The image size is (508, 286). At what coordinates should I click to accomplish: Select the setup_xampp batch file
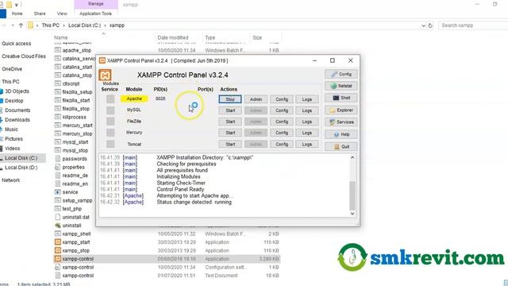pos(77,200)
